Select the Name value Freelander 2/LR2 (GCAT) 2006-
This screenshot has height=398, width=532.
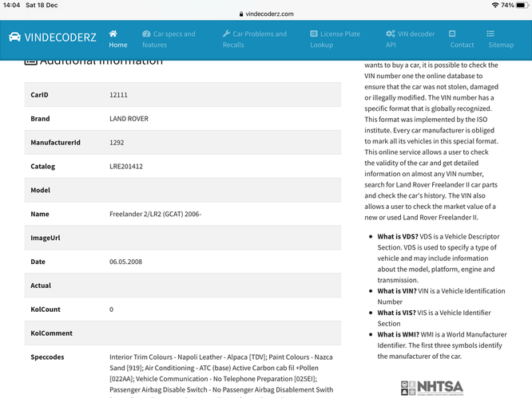tap(156, 214)
